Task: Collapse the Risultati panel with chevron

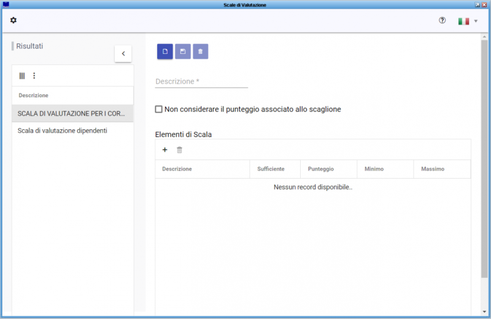Action: 123,53
